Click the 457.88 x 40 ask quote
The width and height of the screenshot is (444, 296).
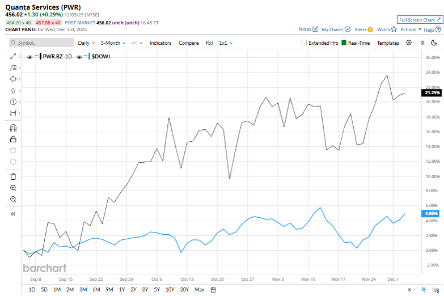tap(48, 23)
